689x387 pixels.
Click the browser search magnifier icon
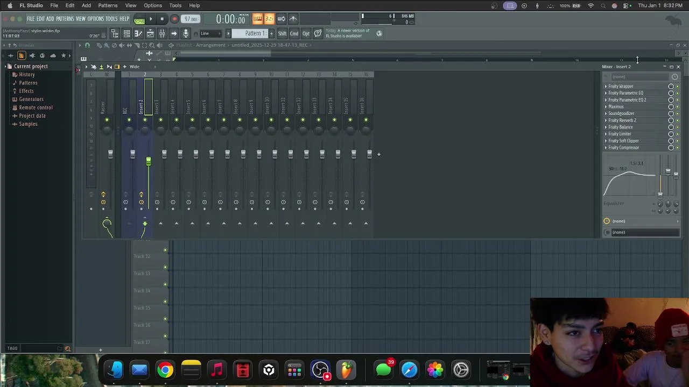tap(68, 349)
